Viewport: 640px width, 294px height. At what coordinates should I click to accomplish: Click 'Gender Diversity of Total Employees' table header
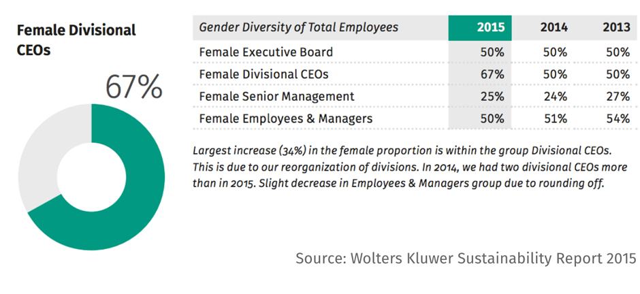tap(299, 28)
